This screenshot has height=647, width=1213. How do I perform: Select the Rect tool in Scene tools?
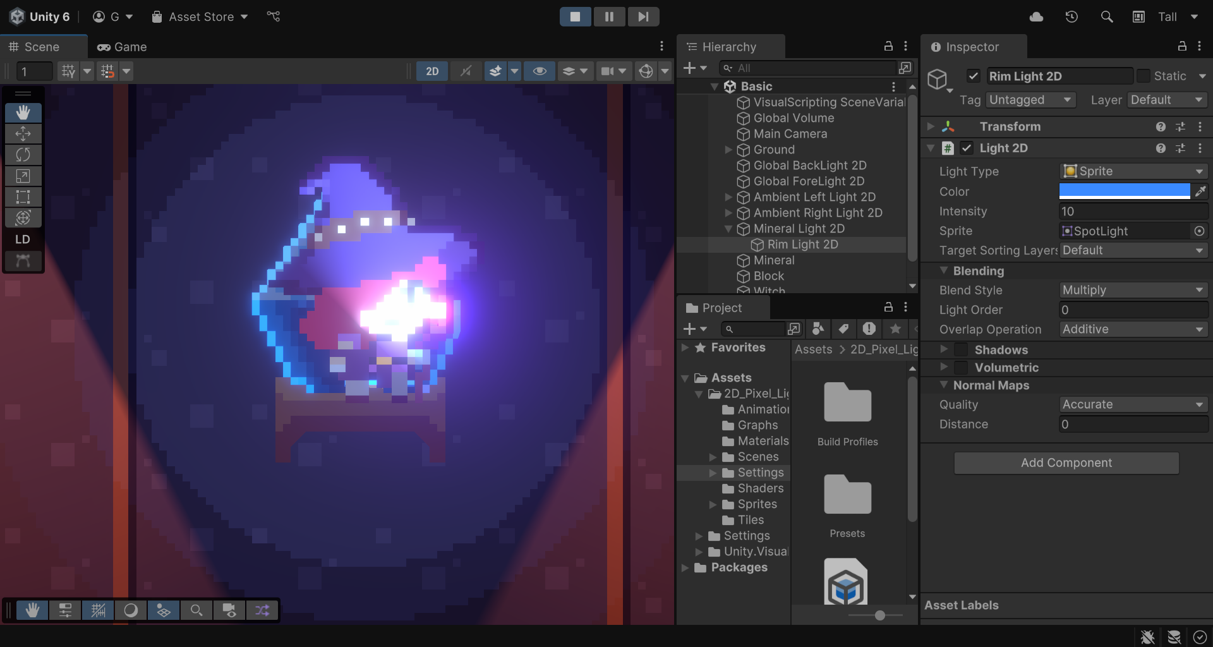(23, 197)
